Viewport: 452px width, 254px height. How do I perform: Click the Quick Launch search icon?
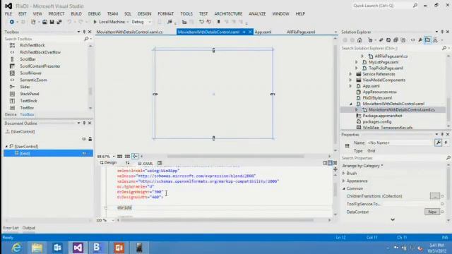click(x=415, y=6)
